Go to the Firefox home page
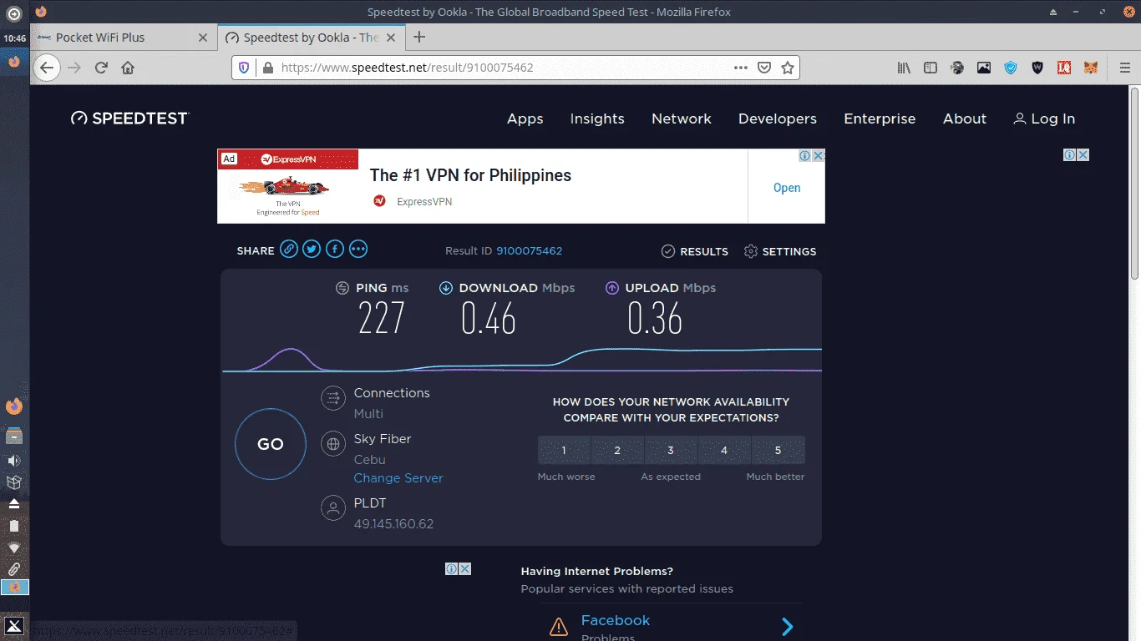This screenshot has width=1141, height=641. [x=128, y=68]
